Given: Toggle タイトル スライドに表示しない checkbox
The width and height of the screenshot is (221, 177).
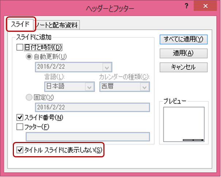Looking at the screenshot, I should tap(20, 150).
